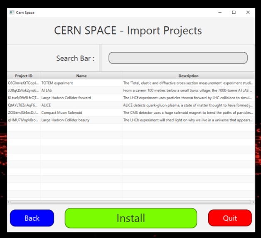The width and height of the screenshot is (261, 238).
Task: Select the Large Hadron Collider forward name cell
Action: pos(81,98)
